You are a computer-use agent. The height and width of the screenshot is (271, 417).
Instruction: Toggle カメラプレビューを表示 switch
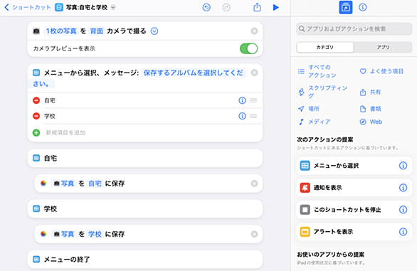pos(248,48)
